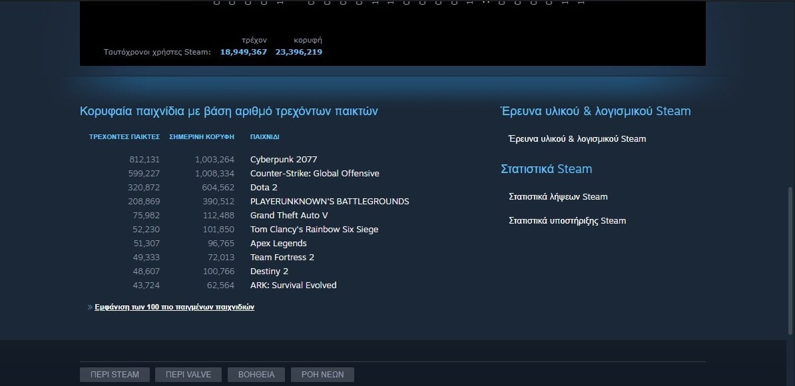The height and width of the screenshot is (386, 795).
Task: Open PLAYERUNKNOWN'S BATTLEGROUNDS entry
Action: tap(330, 201)
